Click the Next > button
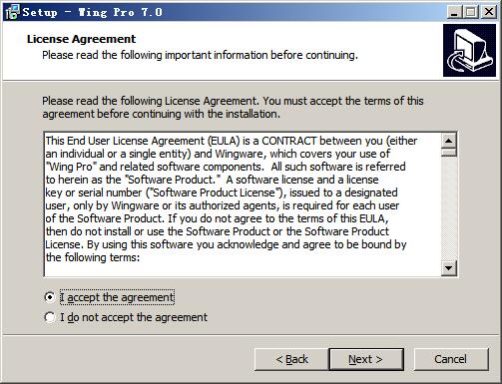 (x=366, y=359)
